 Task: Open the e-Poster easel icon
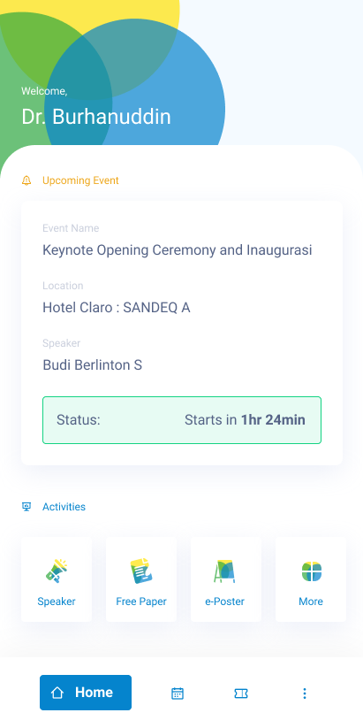(225, 571)
